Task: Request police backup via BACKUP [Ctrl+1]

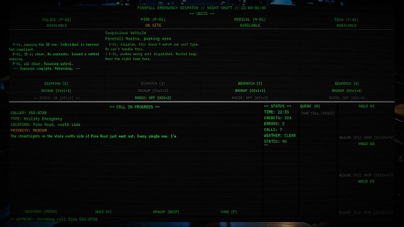Action: [x=56, y=91]
